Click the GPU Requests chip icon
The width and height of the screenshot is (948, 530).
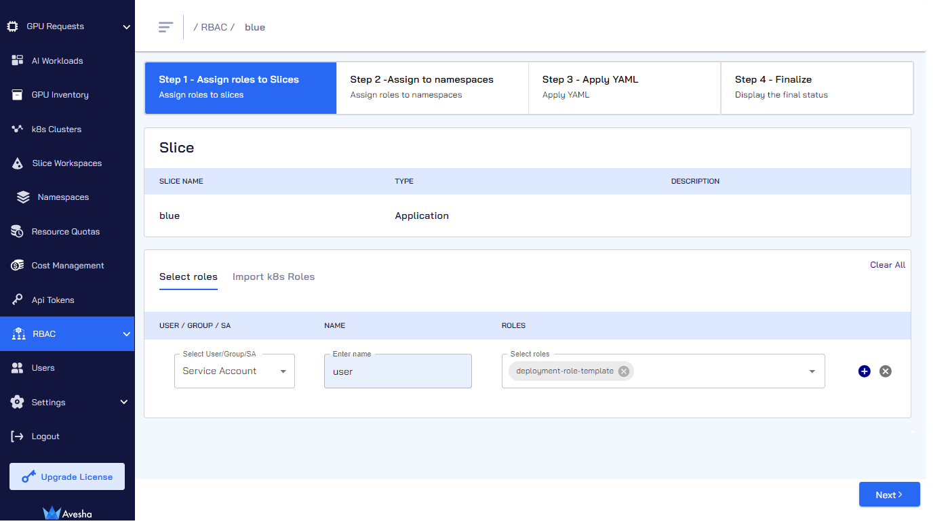coord(12,26)
